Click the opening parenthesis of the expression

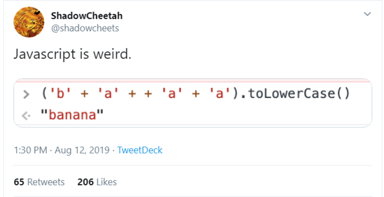44,94
